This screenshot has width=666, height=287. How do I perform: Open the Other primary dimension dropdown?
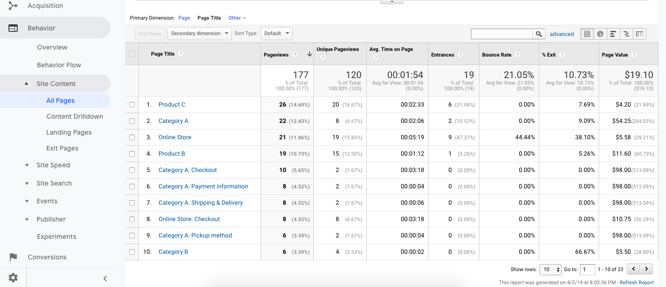pos(237,18)
